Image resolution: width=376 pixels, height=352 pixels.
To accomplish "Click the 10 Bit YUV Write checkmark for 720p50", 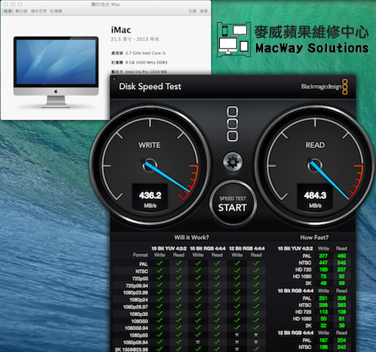I will [x=159, y=278].
